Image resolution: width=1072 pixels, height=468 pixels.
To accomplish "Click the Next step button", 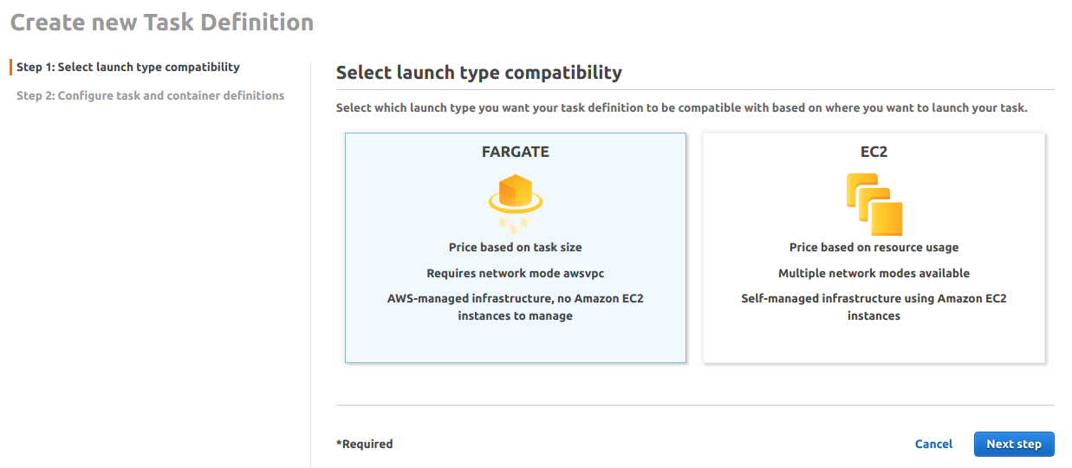I will [x=1014, y=444].
